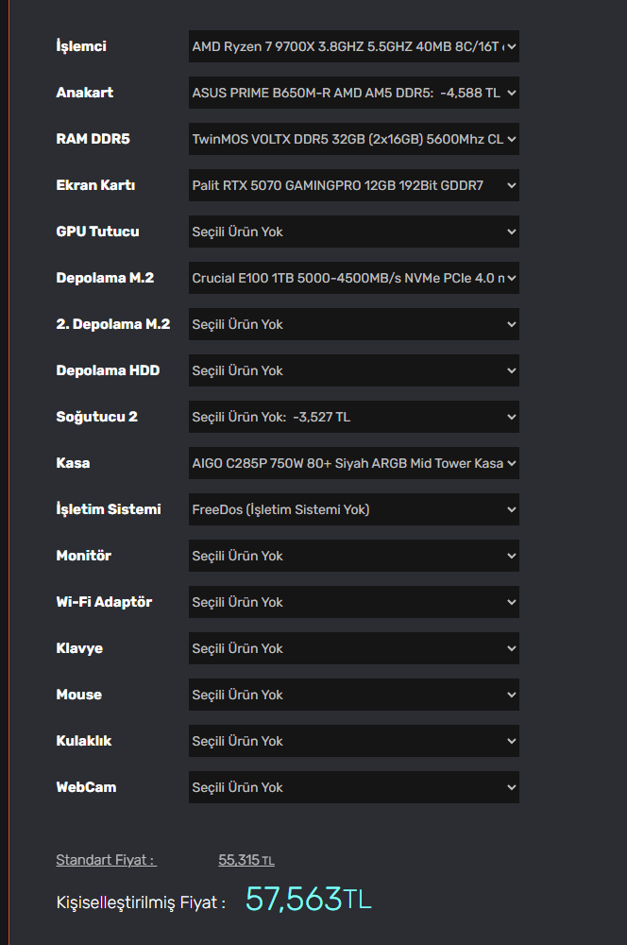Image resolution: width=627 pixels, height=945 pixels.
Task: Open the Wi-Fi Adaptör dropdown
Action: [x=353, y=602]
